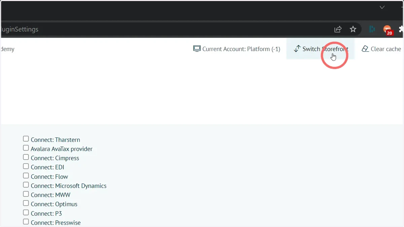This screenshot has width=404, height=227.
Task: Click the 'Connect: Optimus' label text
Action: pos(54,204)
